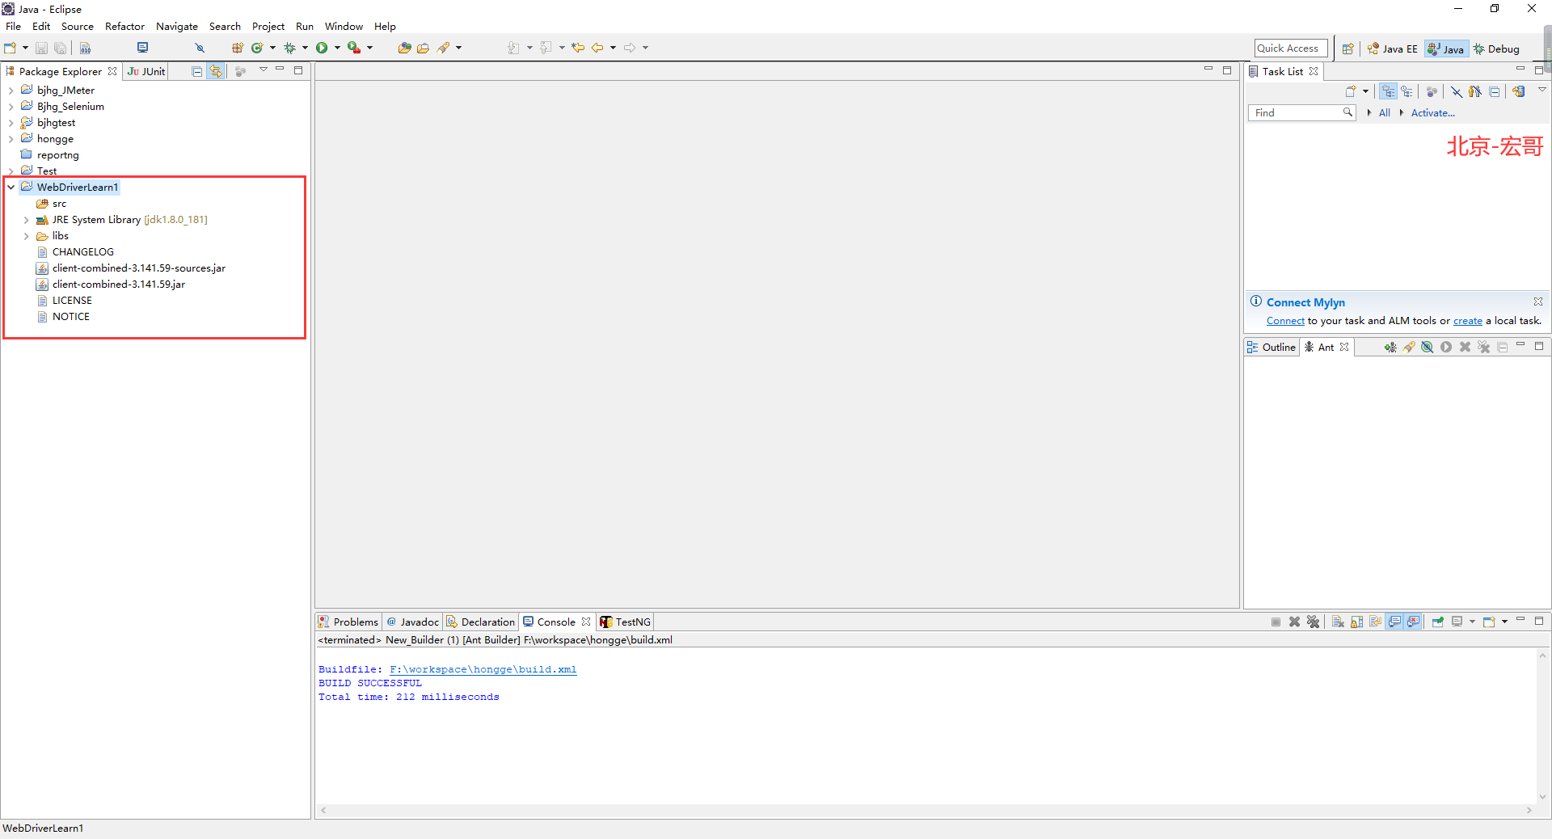Image resolution: width=1552 pixels, height=839 pixels.
Task: Toggle Hide Internal Targets in Ant view
Action: click(x=1428, y=347)
